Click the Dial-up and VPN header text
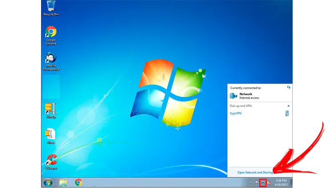This screenshot has height=188, width=334. click(240, 106)
